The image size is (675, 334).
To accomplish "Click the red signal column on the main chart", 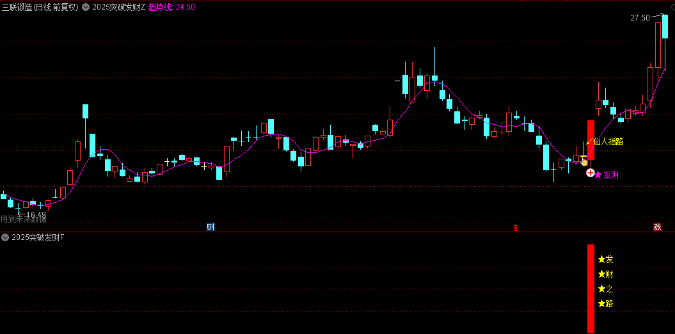I will pos(591,140).
